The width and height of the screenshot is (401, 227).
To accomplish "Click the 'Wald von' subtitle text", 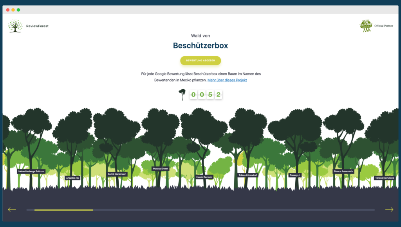I will coord(200,36).
